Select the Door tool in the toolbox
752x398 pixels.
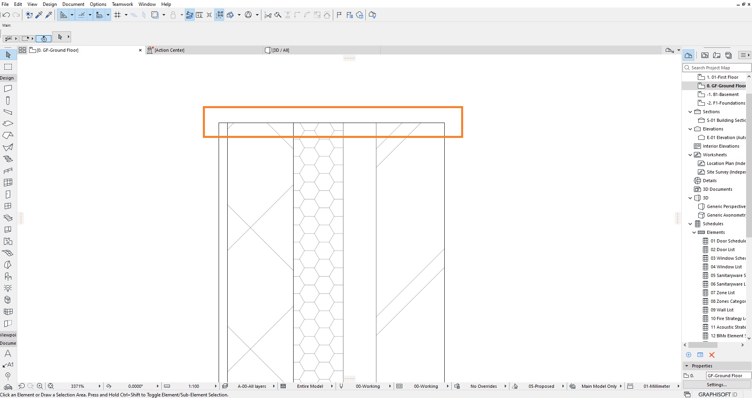click(8, 194)
